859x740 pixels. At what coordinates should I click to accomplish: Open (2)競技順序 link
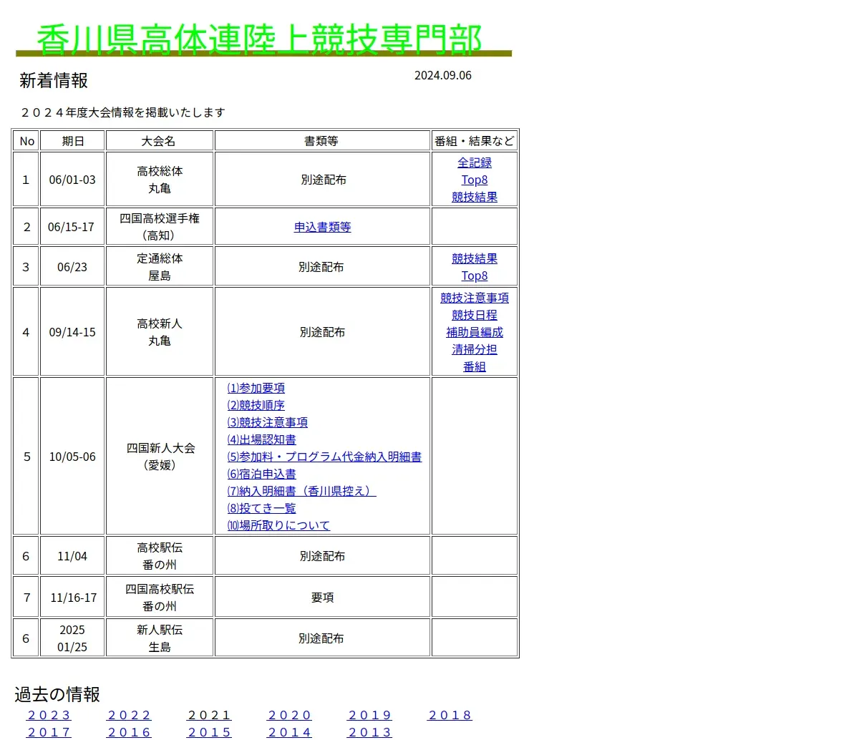click(256, 405)
